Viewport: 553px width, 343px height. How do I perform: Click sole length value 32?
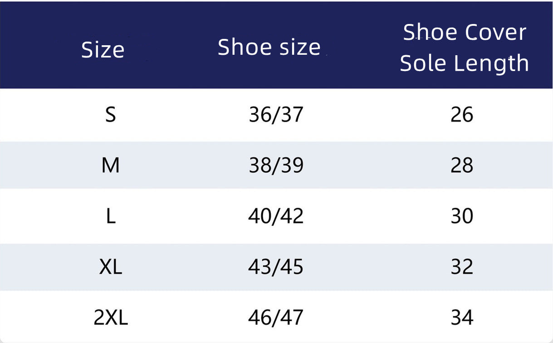pos(462,267)
